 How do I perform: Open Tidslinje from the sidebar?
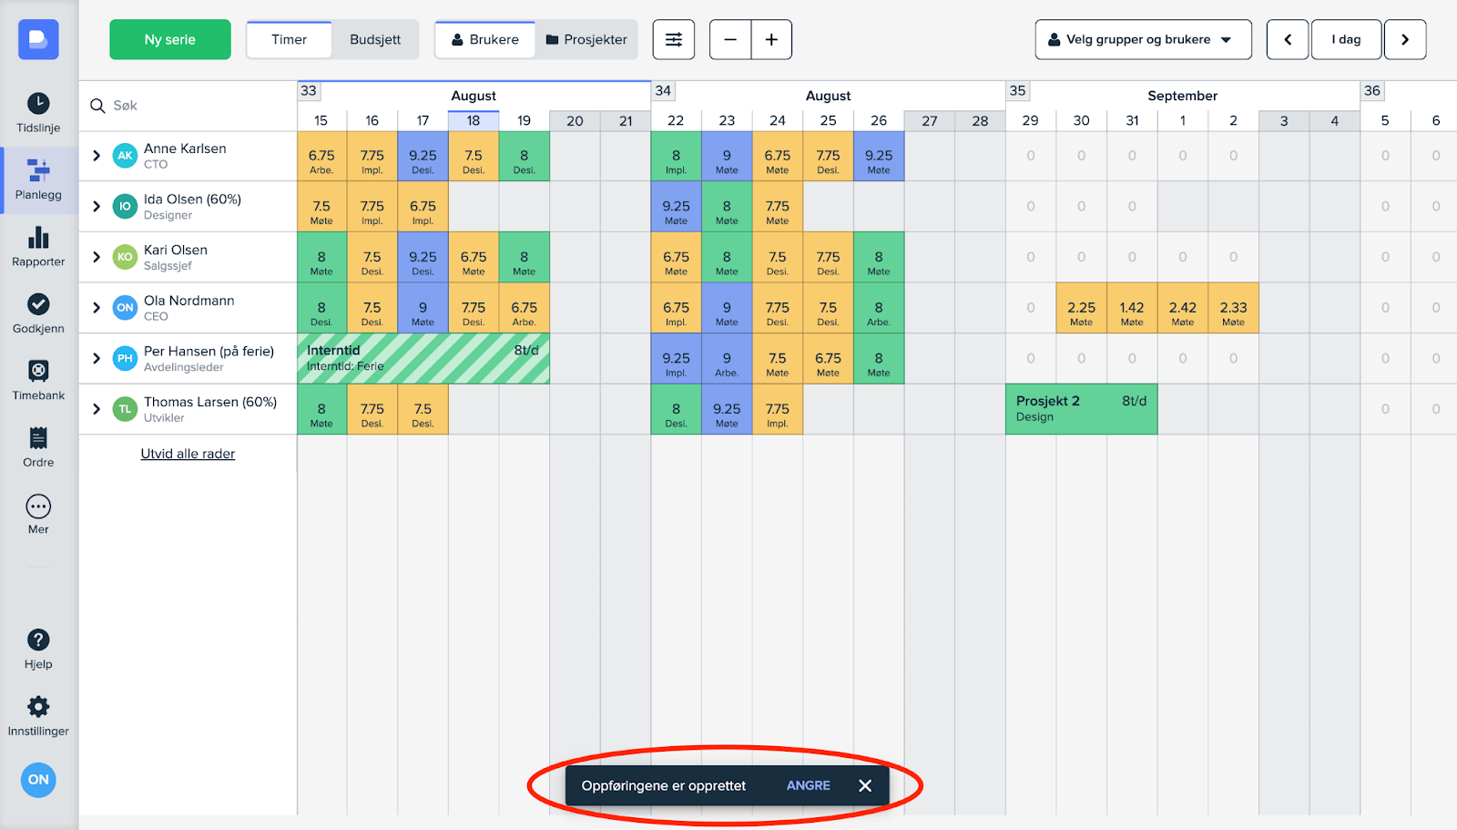[38, 112]
